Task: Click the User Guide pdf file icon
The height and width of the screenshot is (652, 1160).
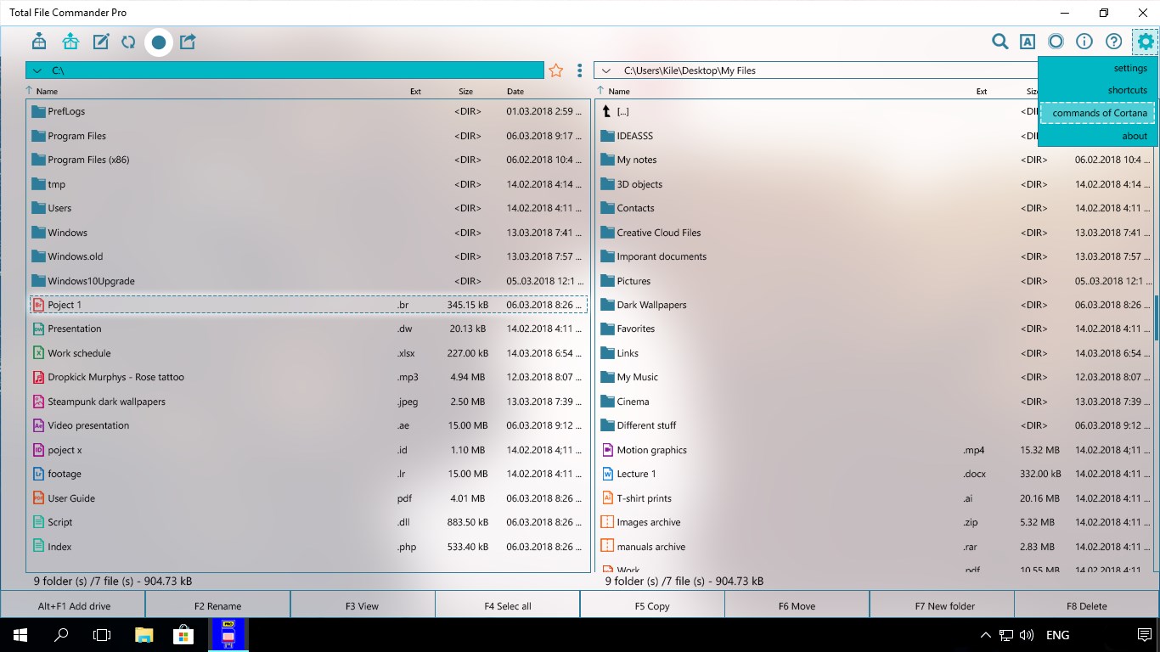Action: (x=38, y=498)
